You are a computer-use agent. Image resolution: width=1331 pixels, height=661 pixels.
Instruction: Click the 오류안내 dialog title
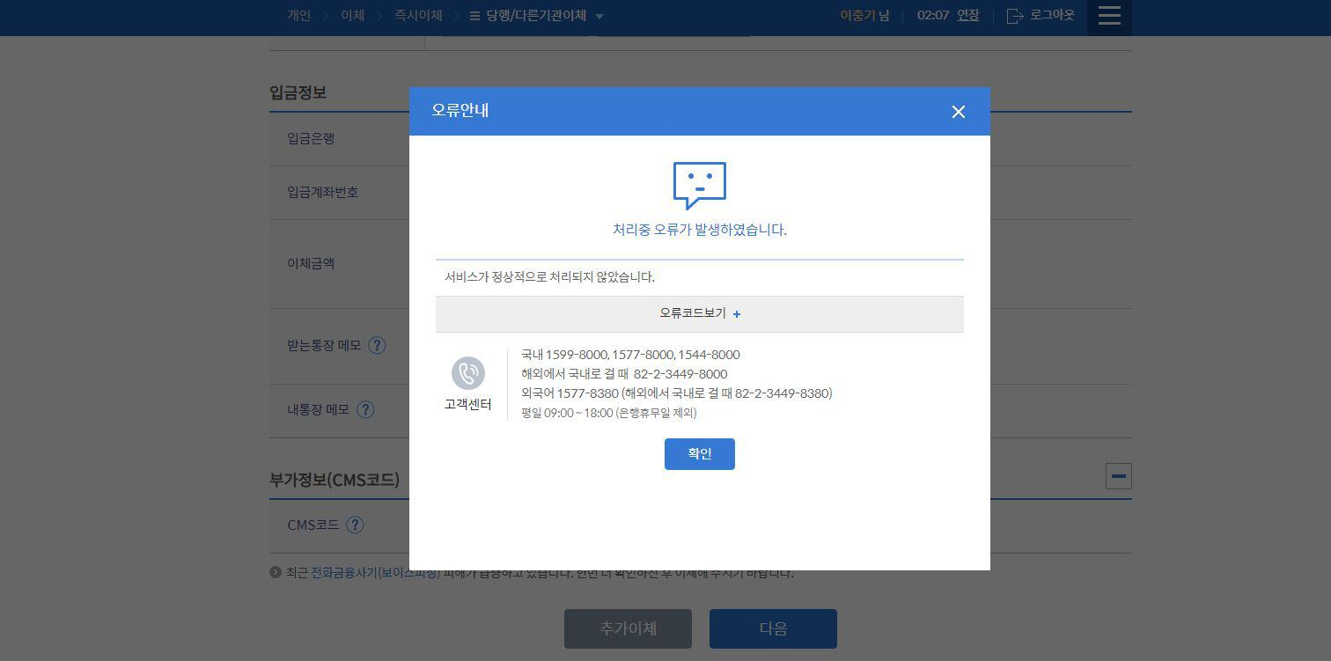click(x=460, y=110)
